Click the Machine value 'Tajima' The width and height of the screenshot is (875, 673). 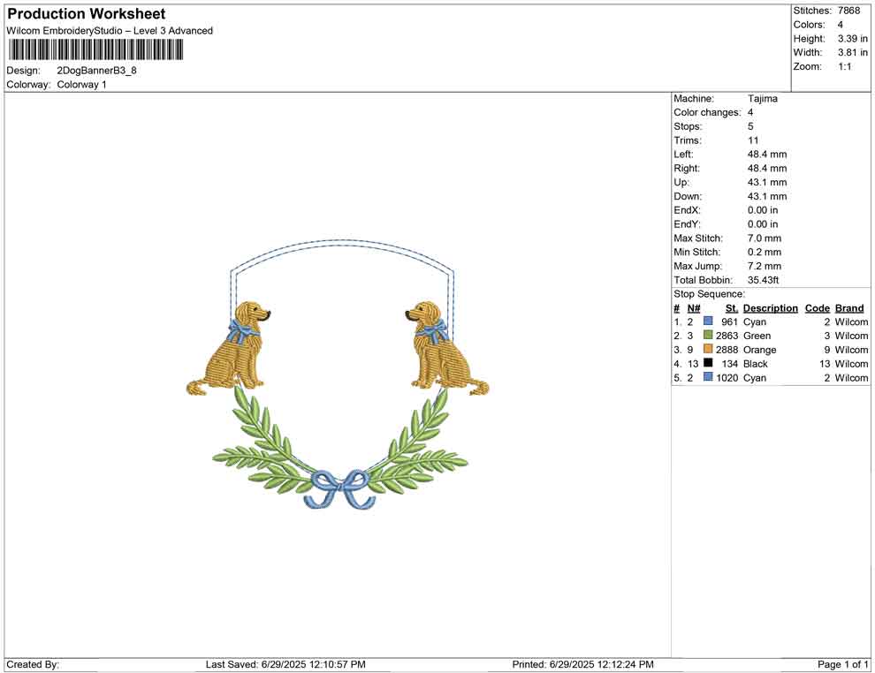(x=762, y=98)
